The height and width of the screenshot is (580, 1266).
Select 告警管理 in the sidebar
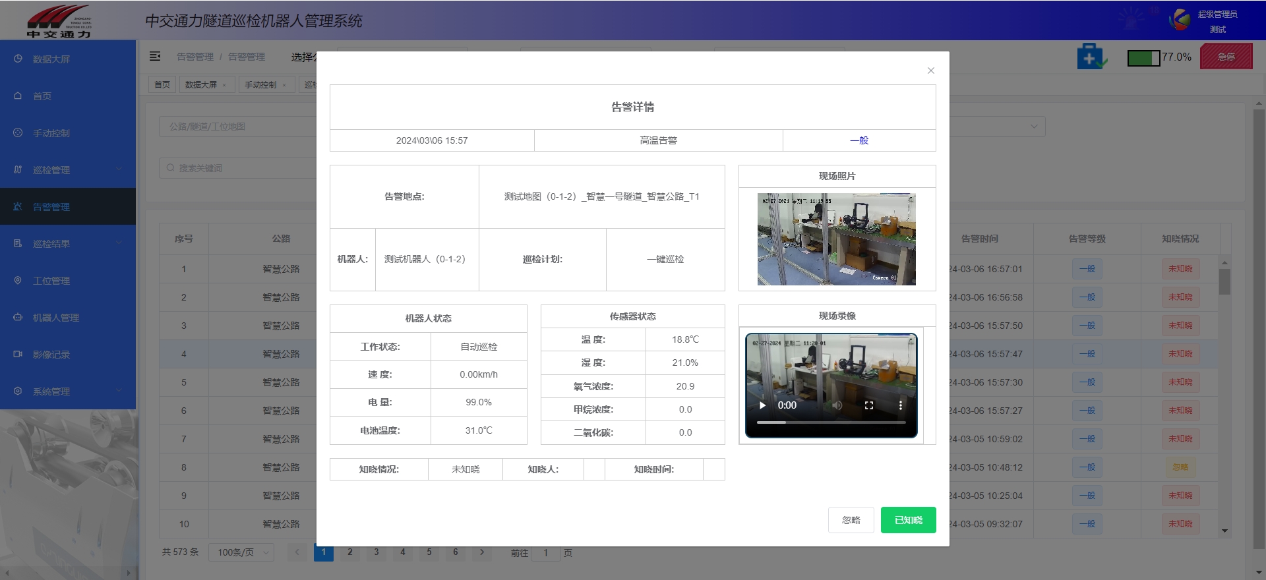68,206
